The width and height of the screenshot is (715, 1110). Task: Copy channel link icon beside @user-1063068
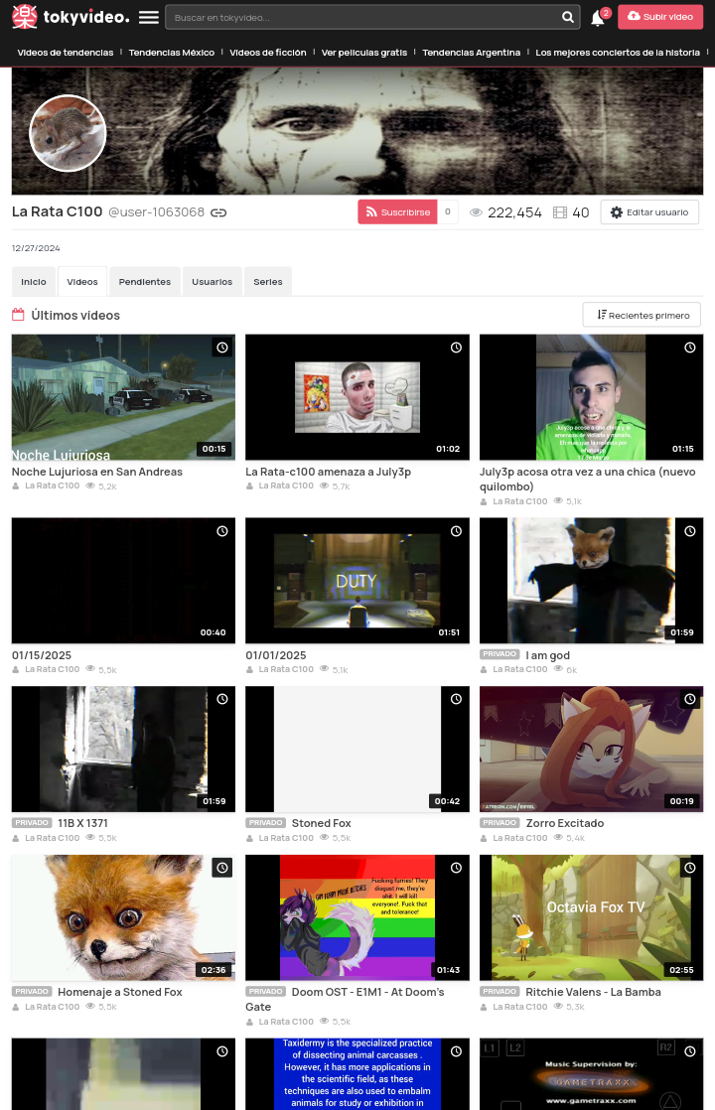[218, 212]
